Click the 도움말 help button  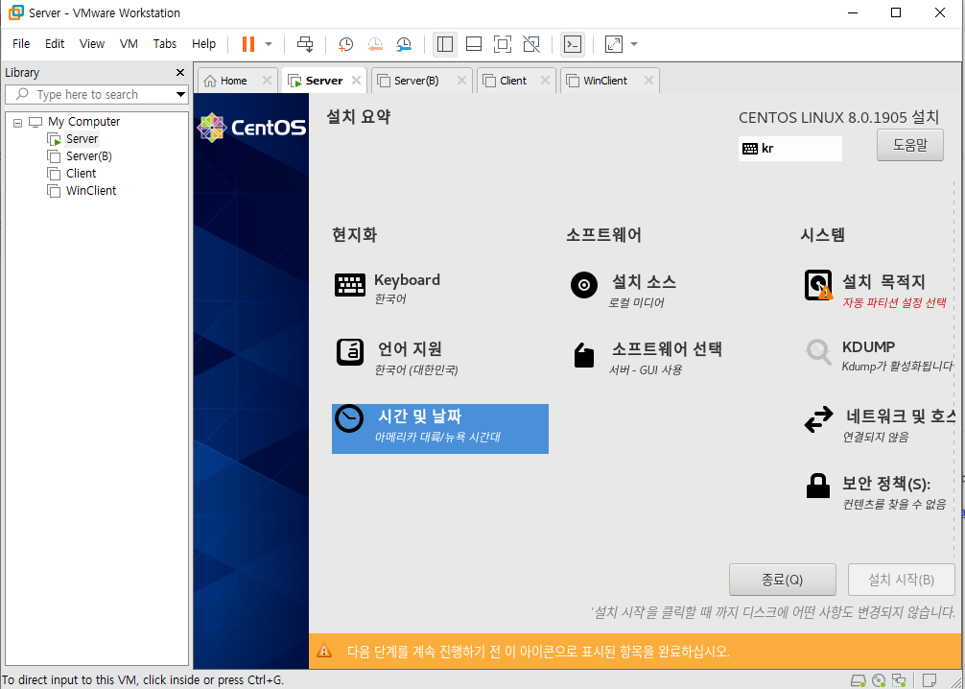(x=909, y=145)
